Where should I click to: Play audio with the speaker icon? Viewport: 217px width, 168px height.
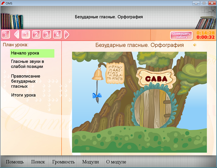click(195, 45)
